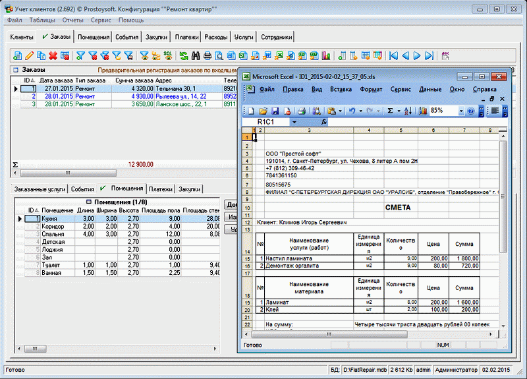This screenshot has width=527, height=379.
Task: Click Excel's vertical scrollbar thumb
Action: click(x=503, y=196)
